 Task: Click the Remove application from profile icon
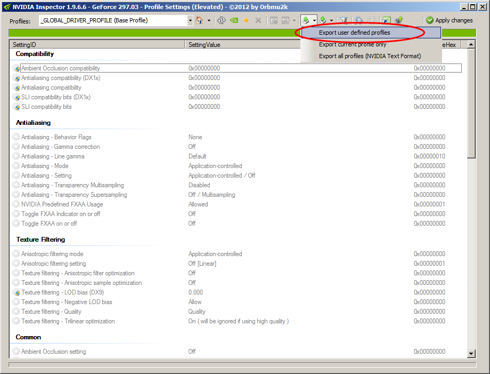[x=285, y=20]
